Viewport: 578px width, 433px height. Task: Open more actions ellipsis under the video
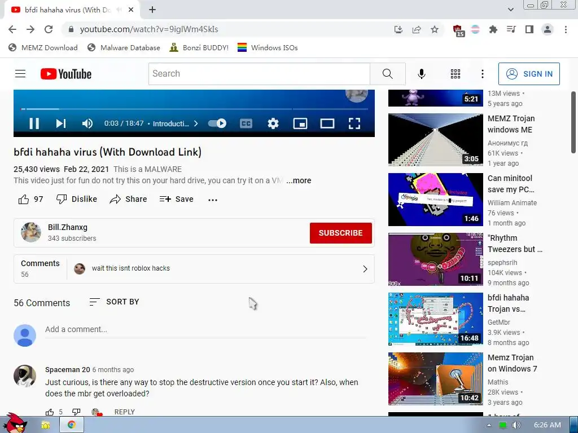click(x=213, y=200)
